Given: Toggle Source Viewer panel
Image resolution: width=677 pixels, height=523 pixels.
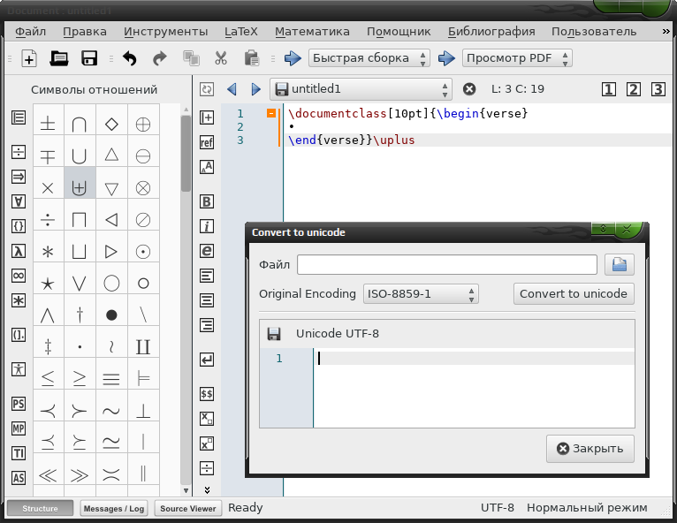Looking at the screenshot, I should (x=188, y=508).
